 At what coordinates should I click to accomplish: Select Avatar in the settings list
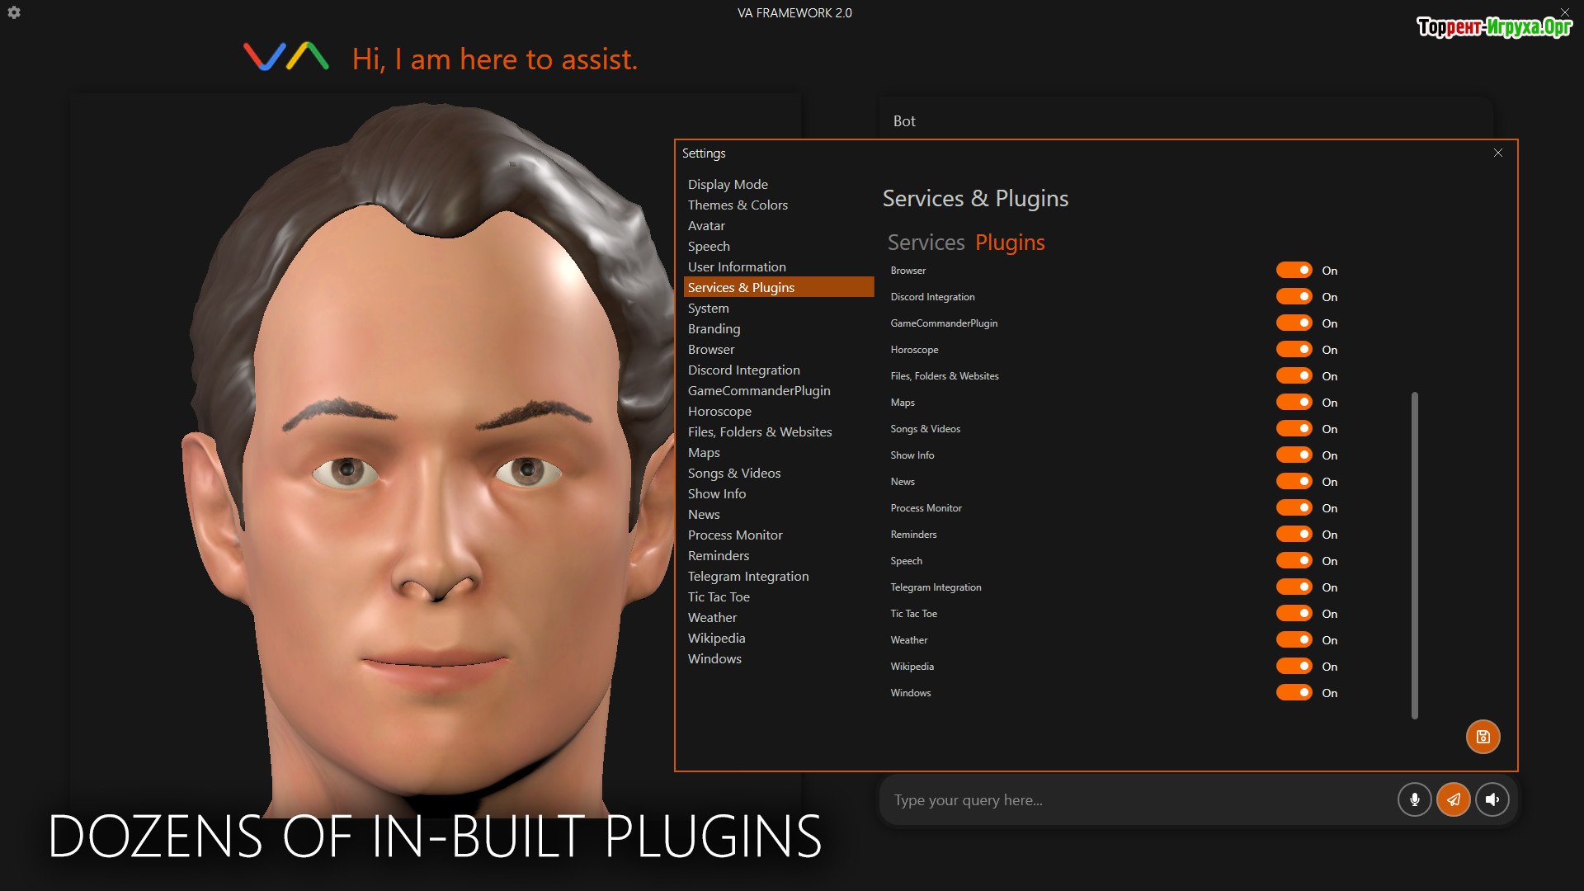pos(706,225)
